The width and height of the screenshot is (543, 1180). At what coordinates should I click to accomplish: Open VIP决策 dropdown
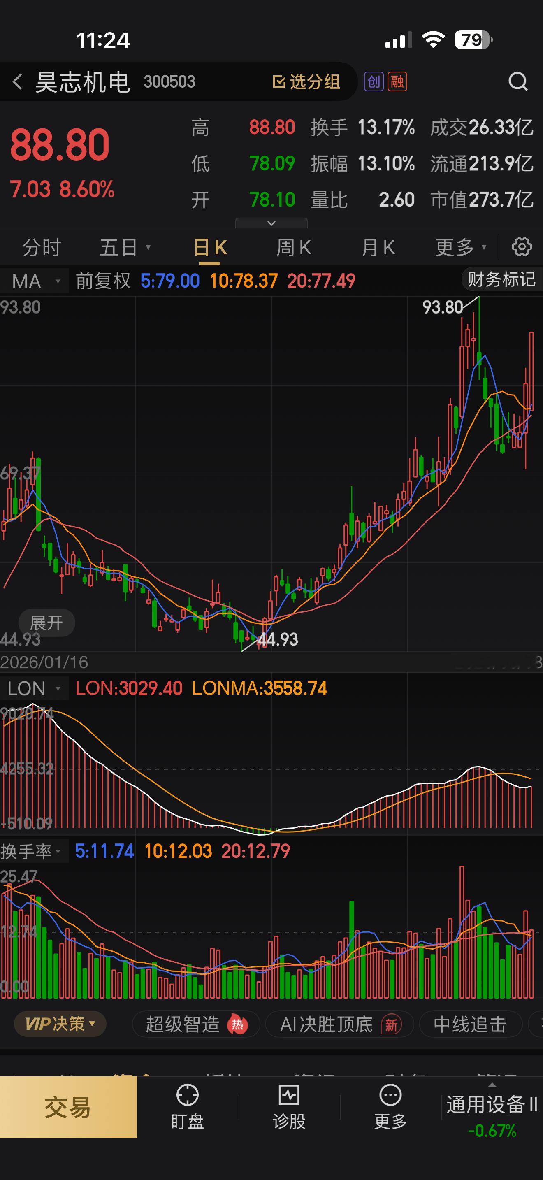(x=60, y=1024)
